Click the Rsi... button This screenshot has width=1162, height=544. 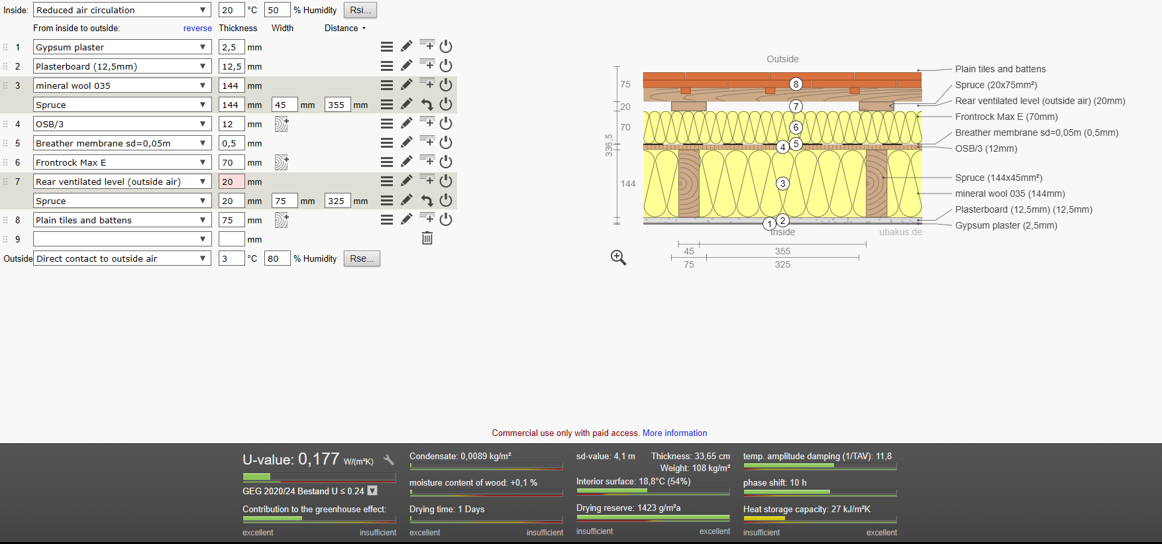pos(360,10)
